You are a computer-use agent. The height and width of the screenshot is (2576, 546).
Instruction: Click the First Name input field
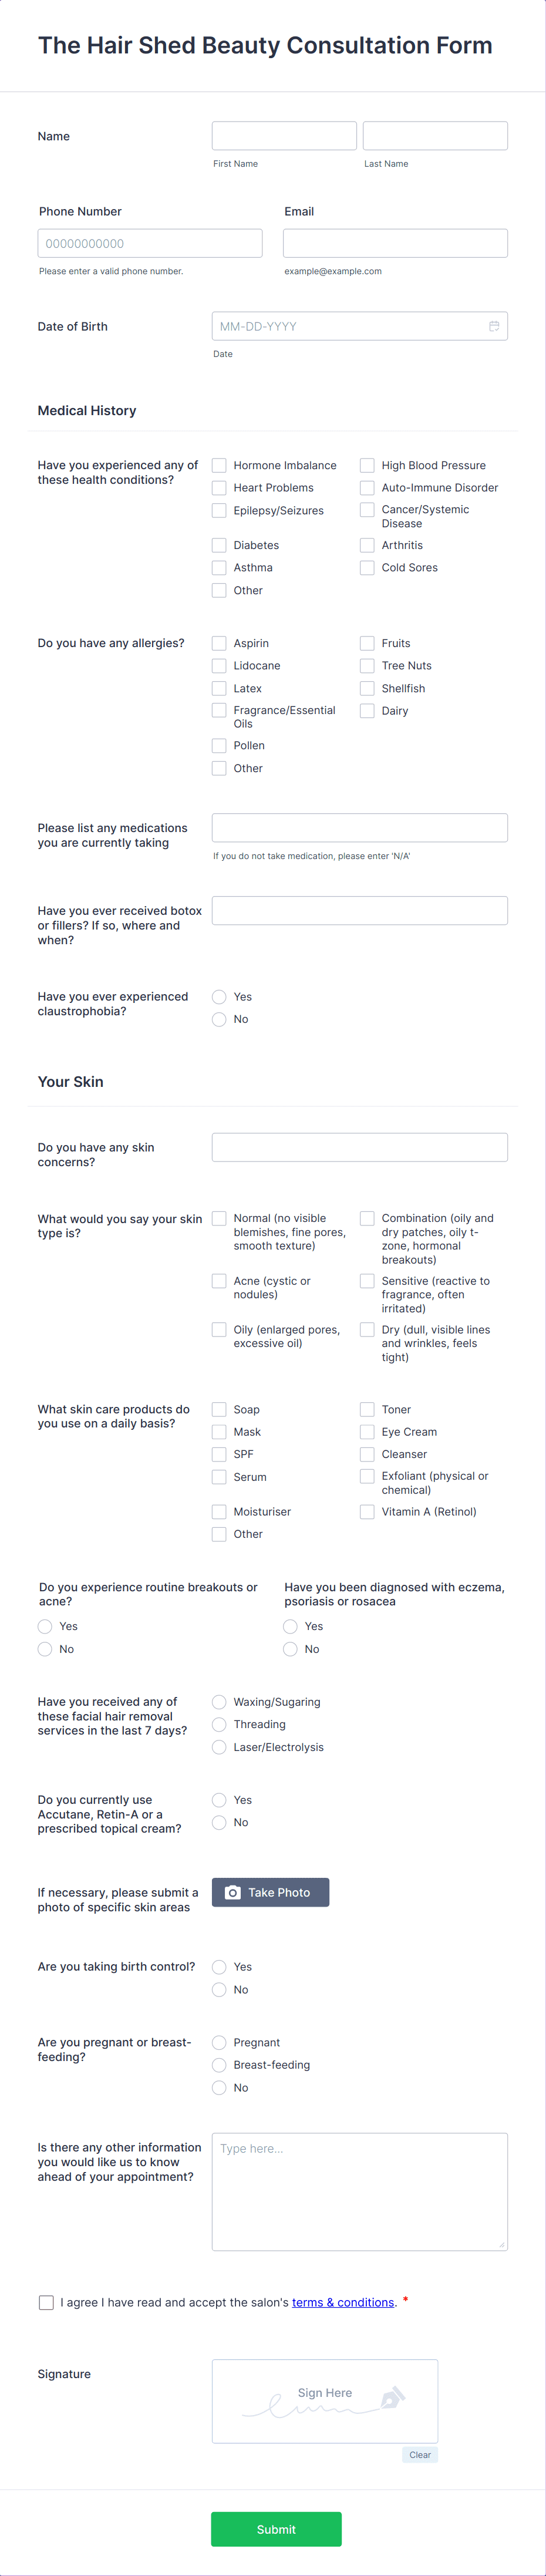(x=284, y=136)
